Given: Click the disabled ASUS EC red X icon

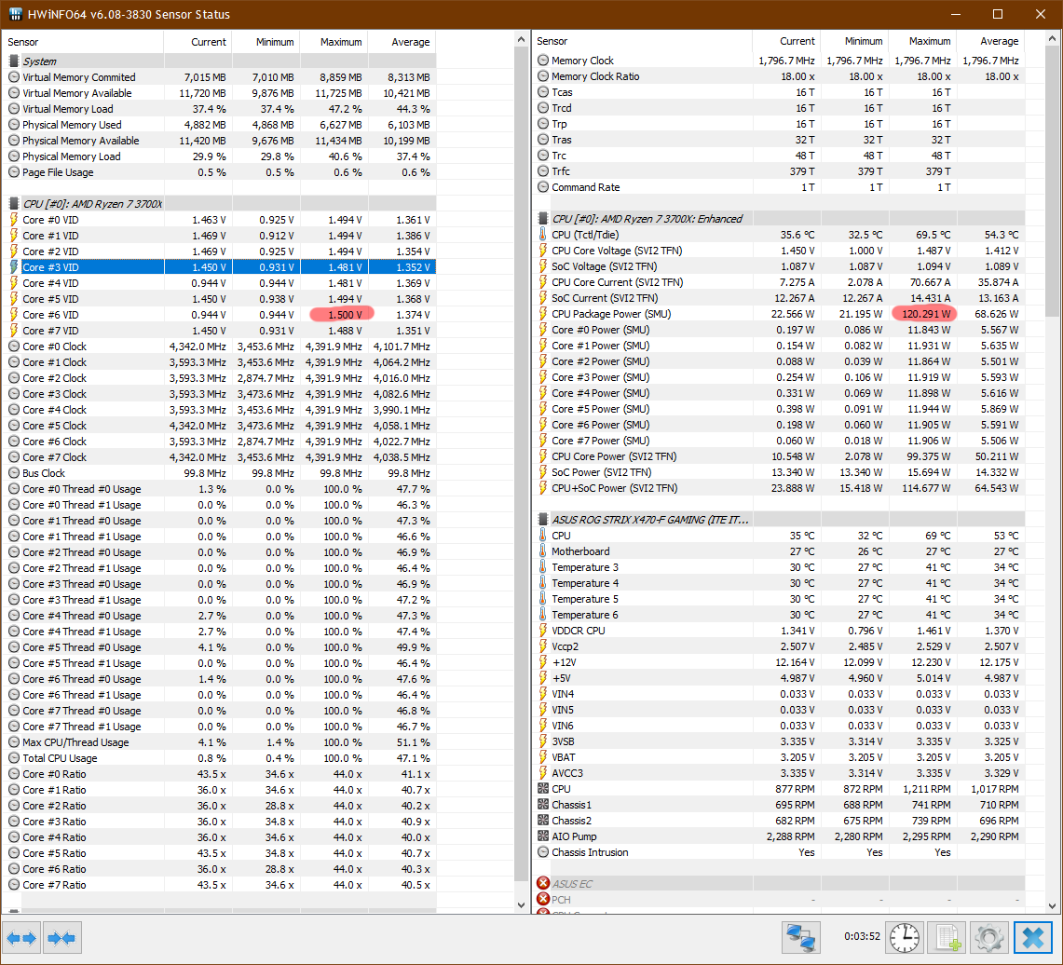Looking at the screenshot, I should pyautogui.click(x=543, y=883).
